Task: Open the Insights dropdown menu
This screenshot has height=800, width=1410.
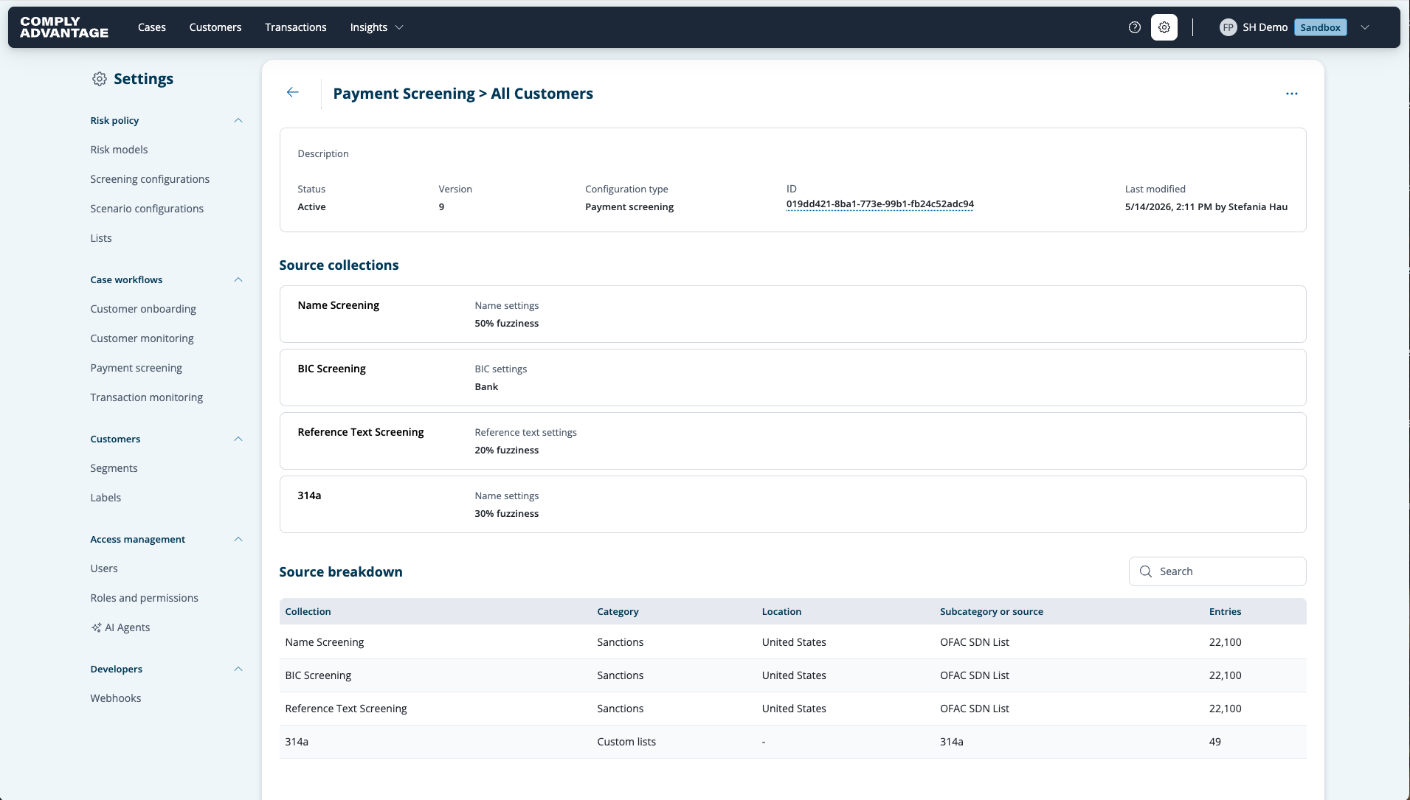Action: pyautogui.click(x=376, y=27)
